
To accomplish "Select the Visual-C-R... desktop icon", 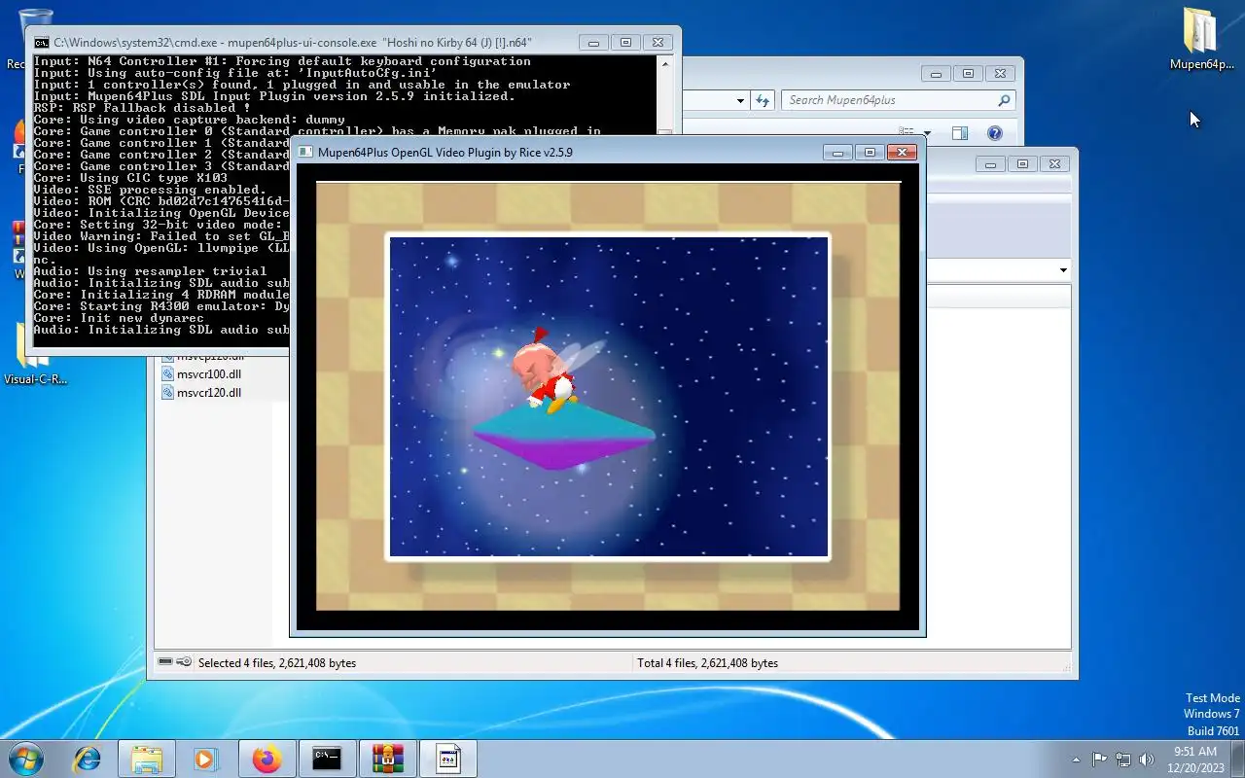I will point(36,355).
